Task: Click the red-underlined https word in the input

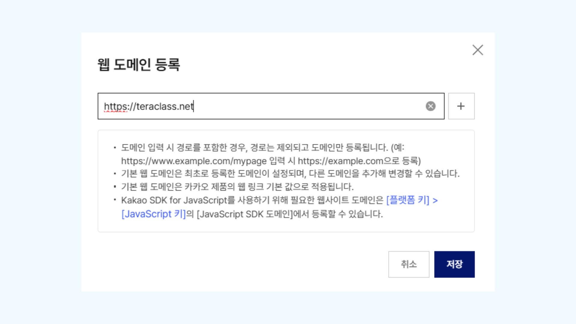Action: coord(115,106)
